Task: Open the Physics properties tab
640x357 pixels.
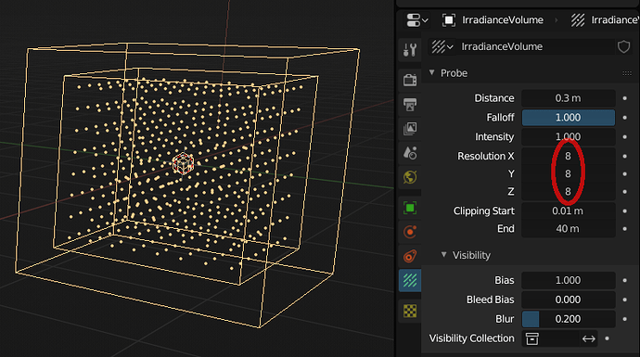Action: pyautogui.click(x=410, y=232)
